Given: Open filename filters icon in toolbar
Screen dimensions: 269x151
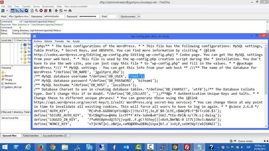Looking at the screenshot, I should click(56, 10).
